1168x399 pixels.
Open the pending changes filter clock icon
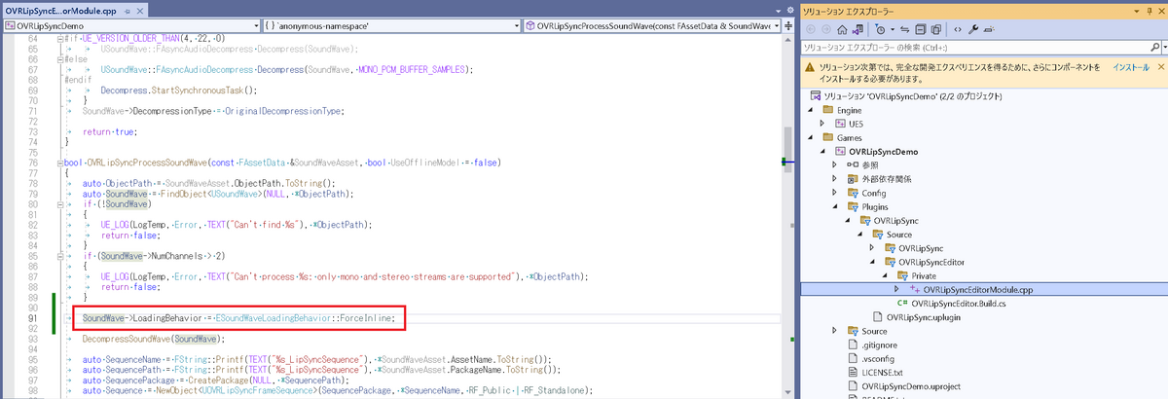880,29
